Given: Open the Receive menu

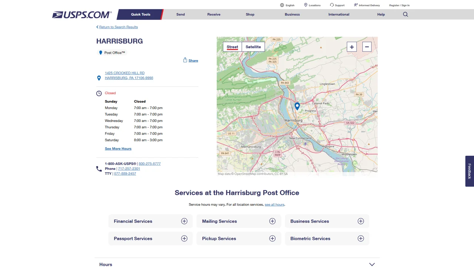Looking at the screenshot, I should pyautogui.click(x=214, y=14).
